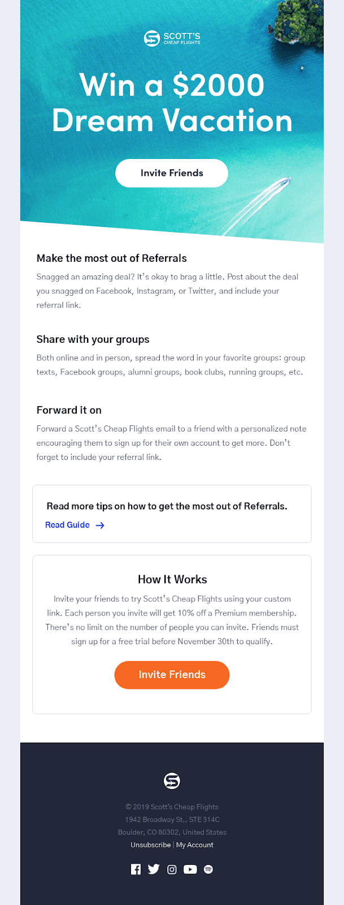Image resolution: width=344 pixels, height=905 pixels.
Task: Click the Make the most out of Referrals heading
Action: pyautogui.click(x=111, y=258)
